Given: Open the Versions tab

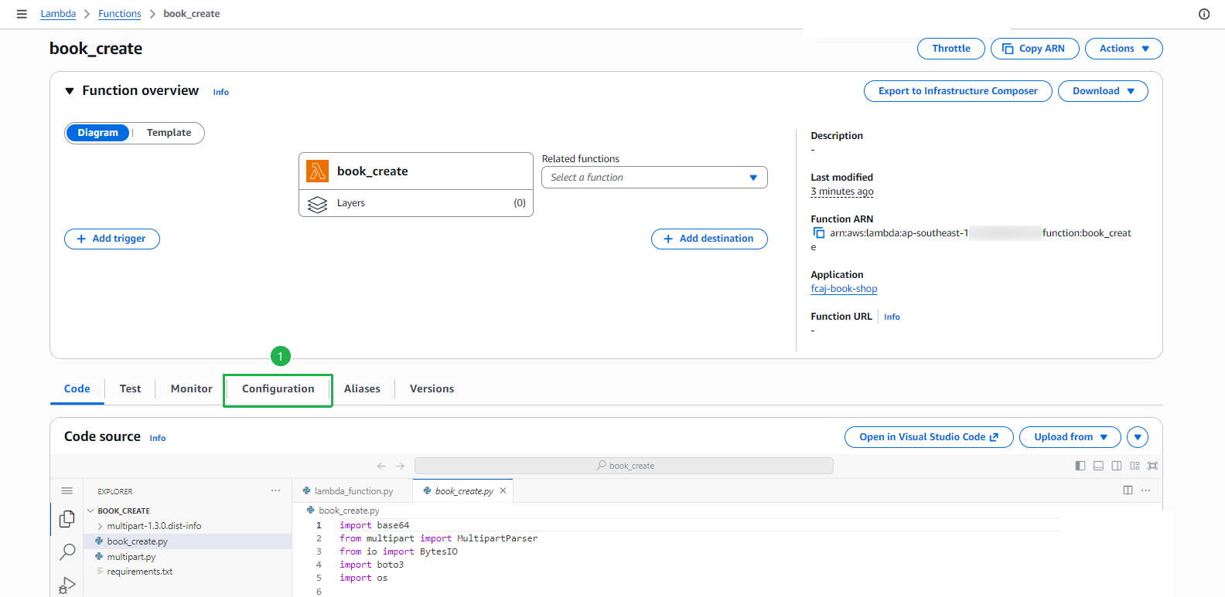Looking at the screenshot, I should pyautogui.click(x=432, y=388).
